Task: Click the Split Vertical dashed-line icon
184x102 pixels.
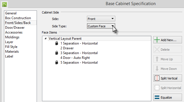Action: click(157, 78)
